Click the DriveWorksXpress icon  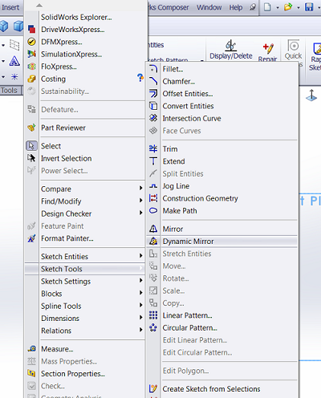tap(31, 29)
